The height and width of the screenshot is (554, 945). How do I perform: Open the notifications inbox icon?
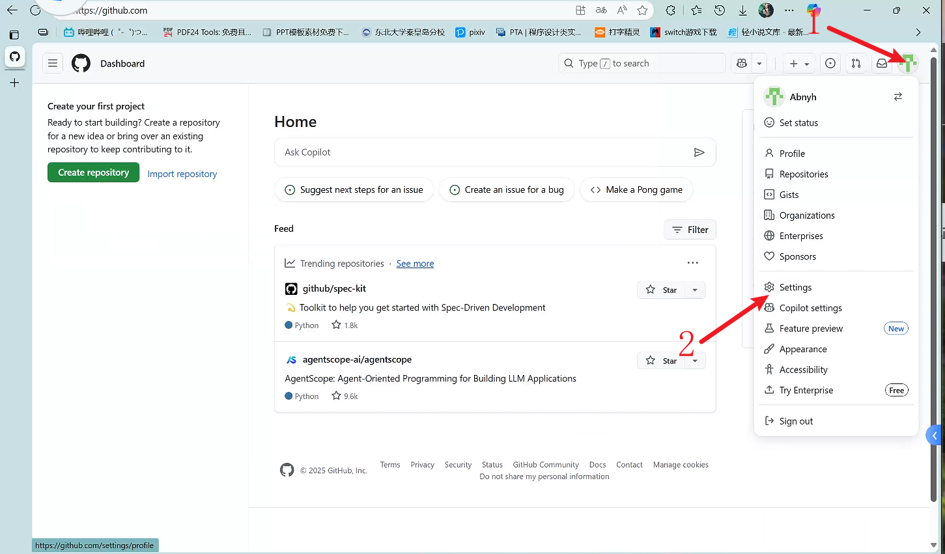tap(882, 63)
